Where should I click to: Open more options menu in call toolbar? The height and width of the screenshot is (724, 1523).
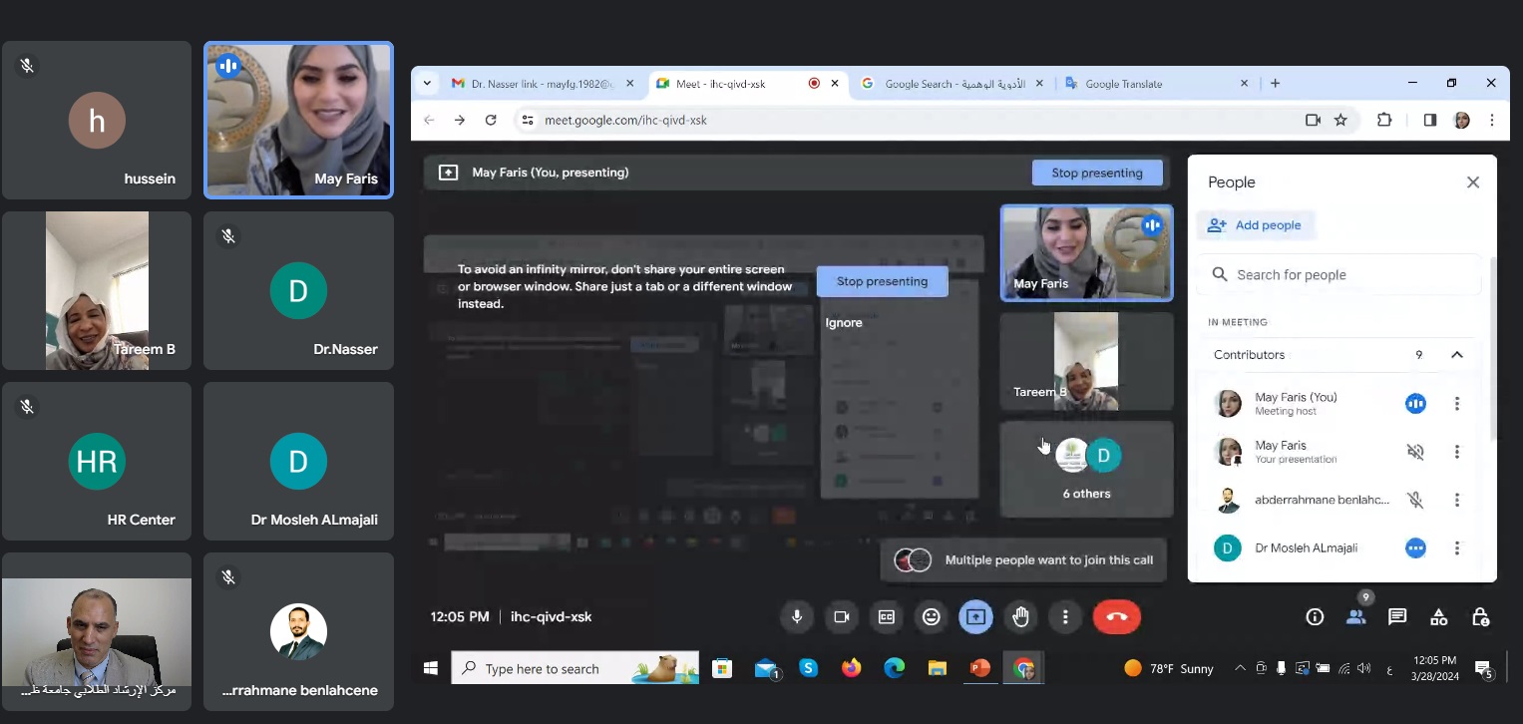(x=1065, y=617)
